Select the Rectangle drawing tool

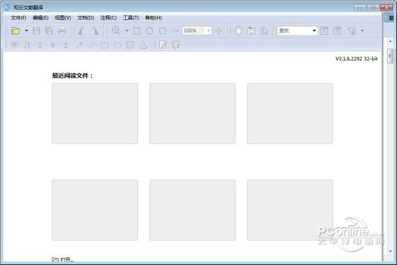point(105,45)
